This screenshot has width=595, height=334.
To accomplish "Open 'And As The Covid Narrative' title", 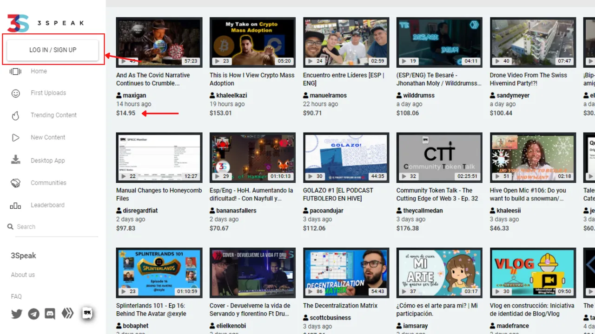I will click(x=153, y=79).
